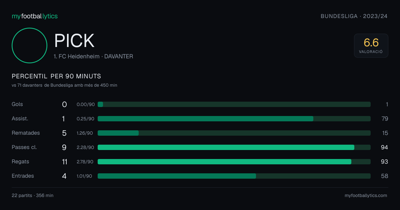The width and height of the screenshot is (400, 210).
Task: Click the Rematades percentile bar
Action: (x=234, y=133)
